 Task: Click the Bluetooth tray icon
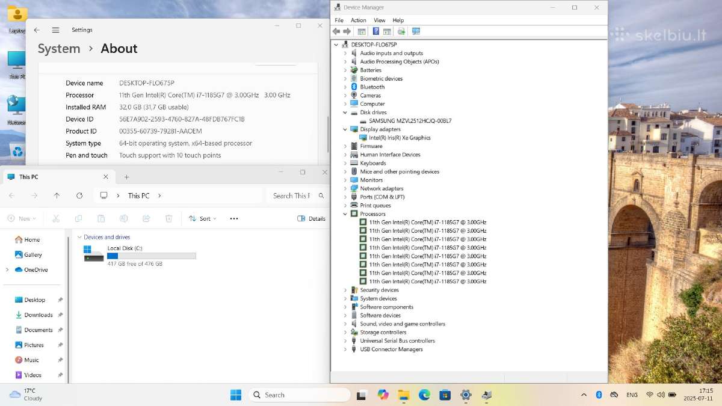pyautogui.click(x=599, y=395)
